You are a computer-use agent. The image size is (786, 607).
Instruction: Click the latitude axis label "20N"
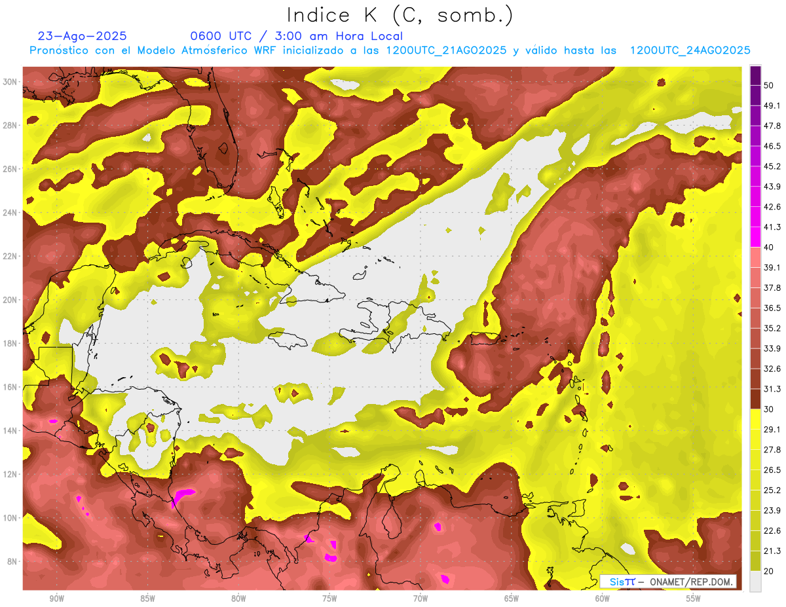point(10,300)
